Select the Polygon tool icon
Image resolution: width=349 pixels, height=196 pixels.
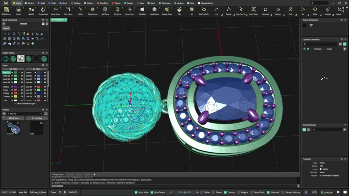[x=278, y=10]
